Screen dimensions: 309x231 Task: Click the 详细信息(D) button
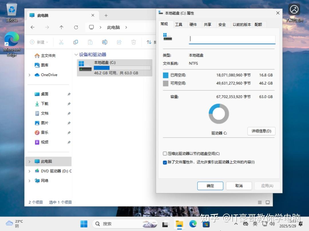(261, 131)
